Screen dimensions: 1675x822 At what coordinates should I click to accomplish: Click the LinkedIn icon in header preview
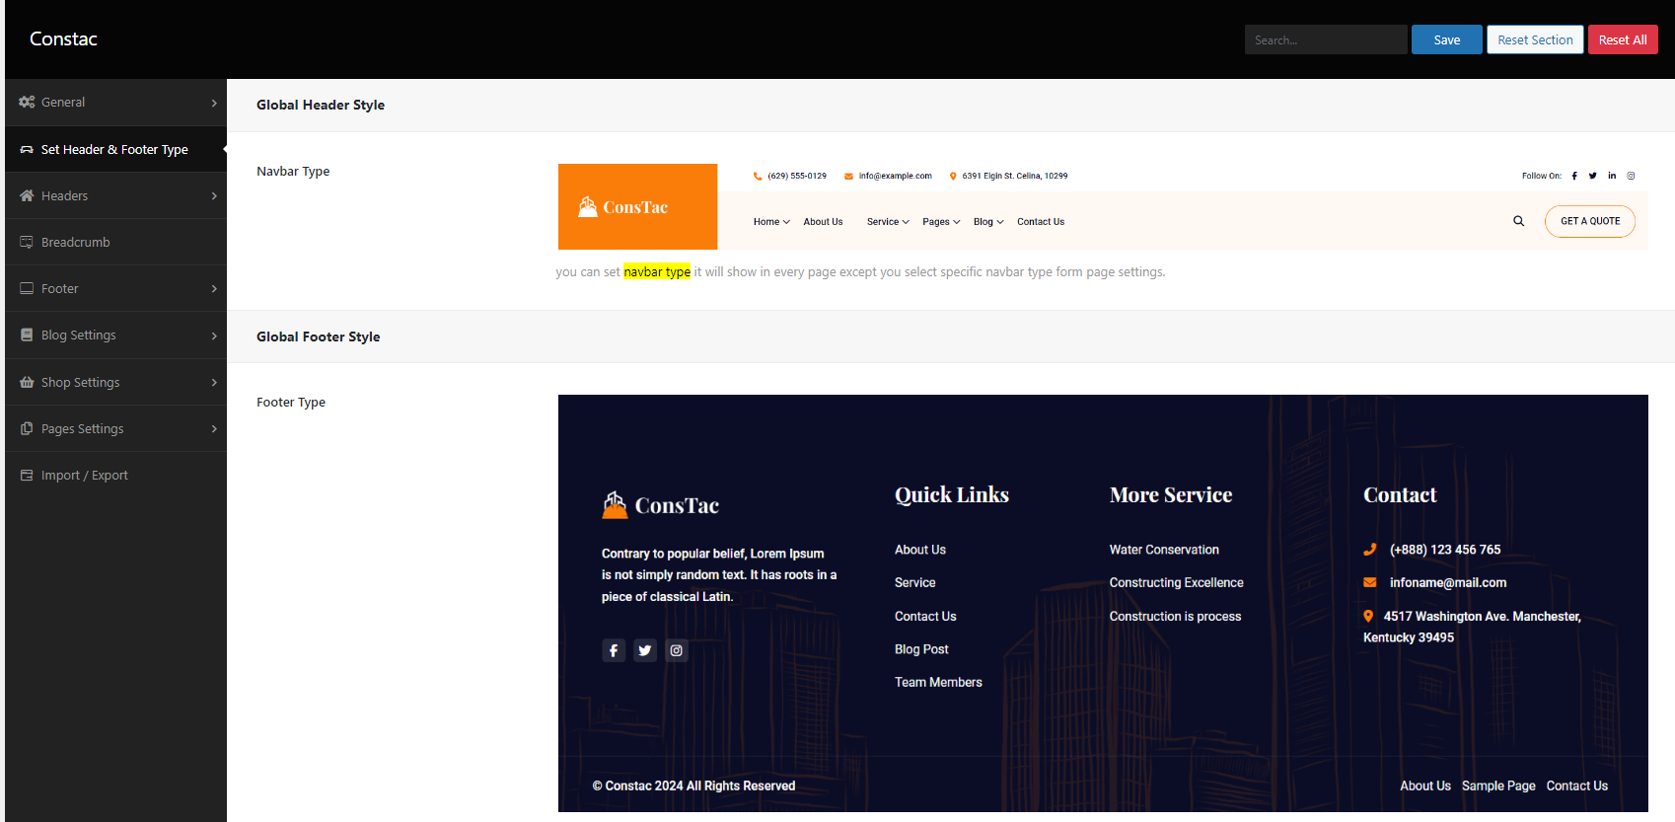point(1612,176)
